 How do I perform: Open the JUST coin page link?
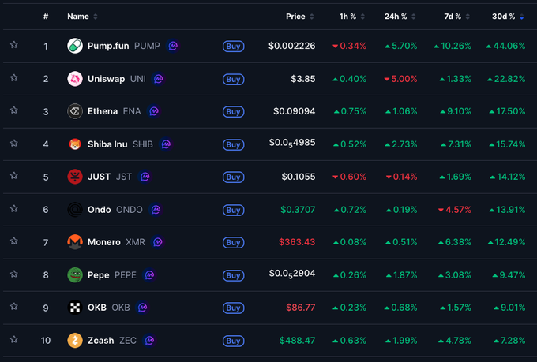click(x=99, y=177)
